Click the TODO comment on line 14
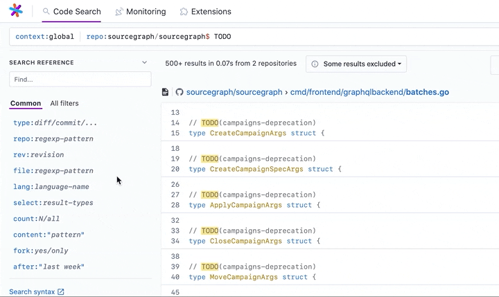499x297 pixels. coord(252,123)
